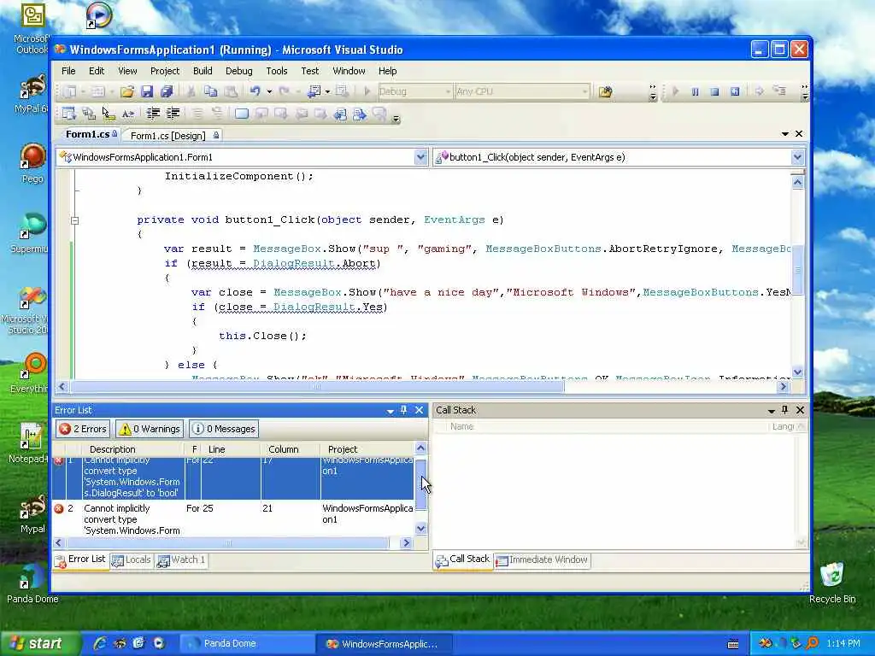The image size is (875, 656).
Task: Click the Break All pause icon
Action: (695, 91)
